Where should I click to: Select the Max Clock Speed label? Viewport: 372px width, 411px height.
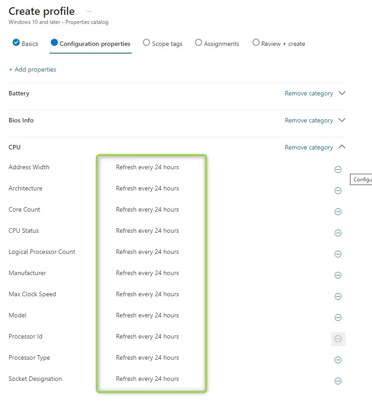tap(32, 294)
